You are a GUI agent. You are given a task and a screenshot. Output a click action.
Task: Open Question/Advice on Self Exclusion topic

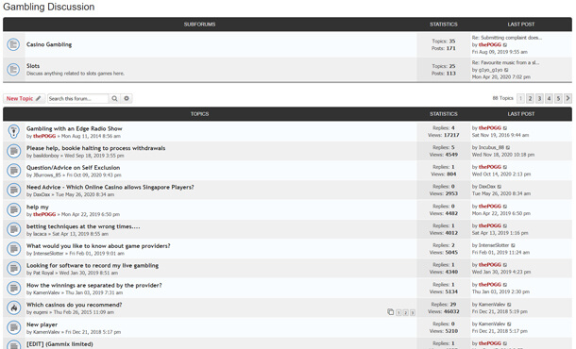click(73, 168)
